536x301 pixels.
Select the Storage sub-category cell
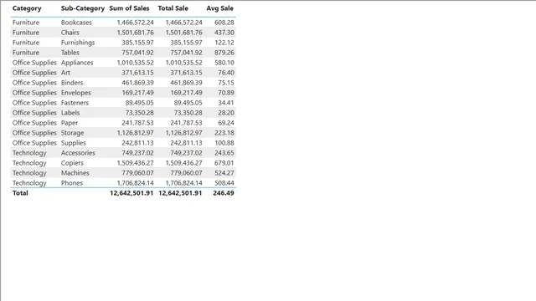(x=72, y=133)
